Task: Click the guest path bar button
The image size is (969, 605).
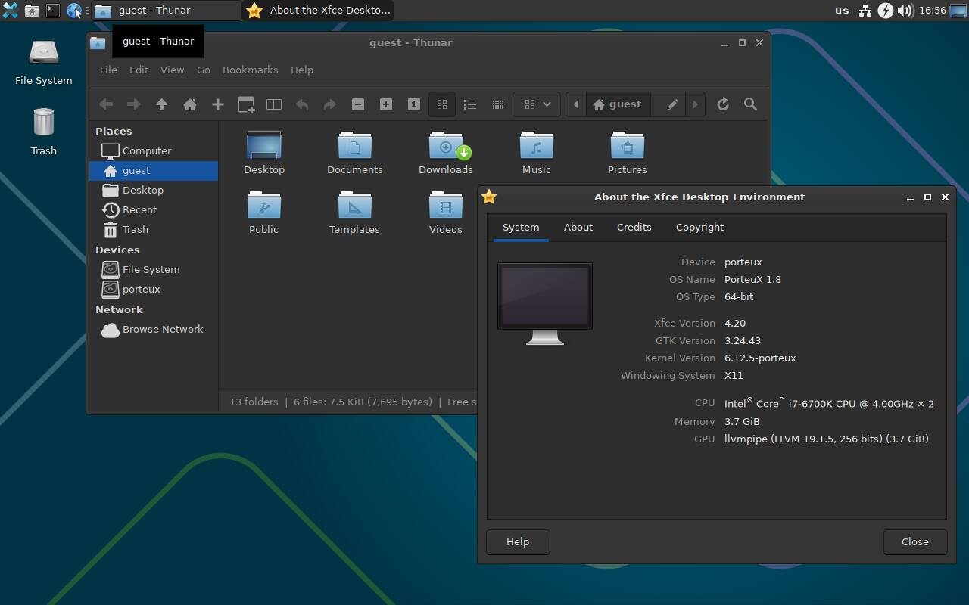Action: pyautogui.click(x=617, y=104)
